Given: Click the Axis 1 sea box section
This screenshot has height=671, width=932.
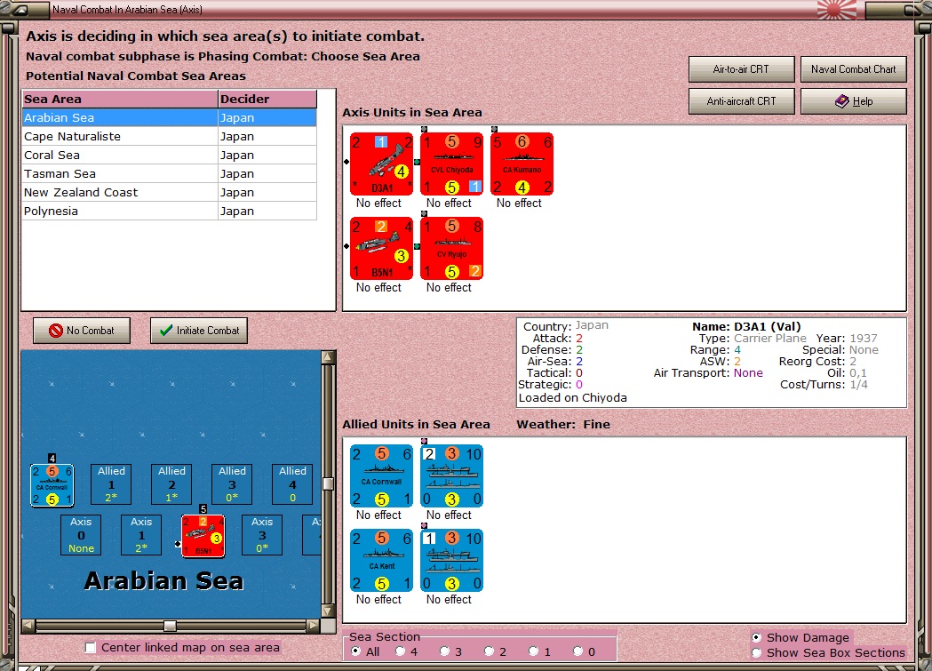Looking at the screenshot, I should pos(141,535).
